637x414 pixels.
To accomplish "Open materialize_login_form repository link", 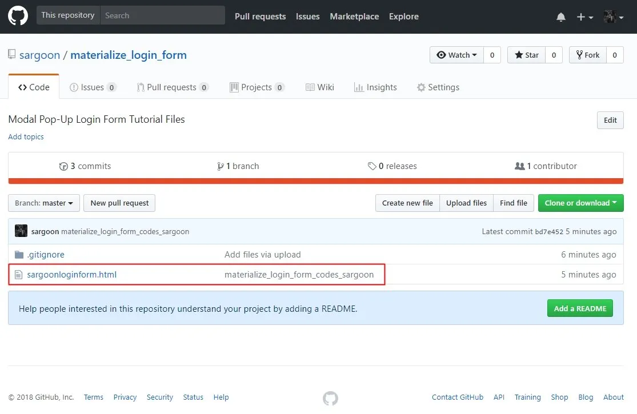I will click(129, 55).
